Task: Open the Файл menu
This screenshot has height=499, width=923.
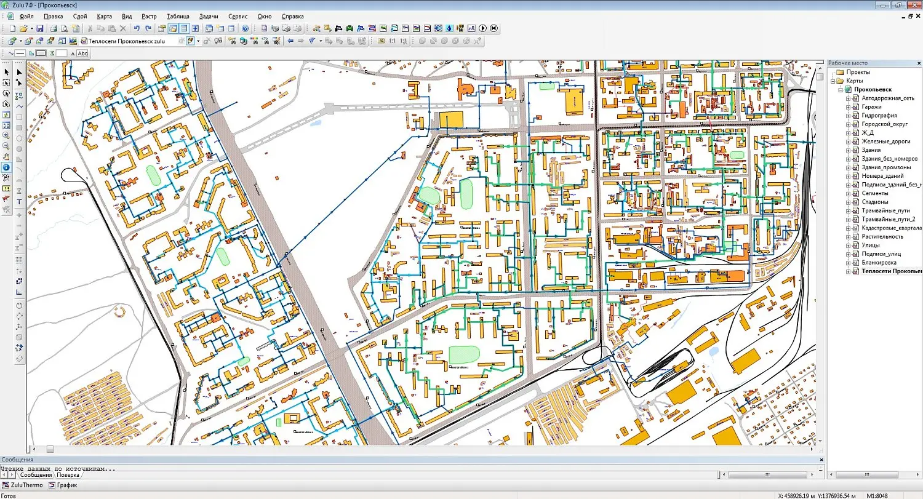Action: coord(26,17)
